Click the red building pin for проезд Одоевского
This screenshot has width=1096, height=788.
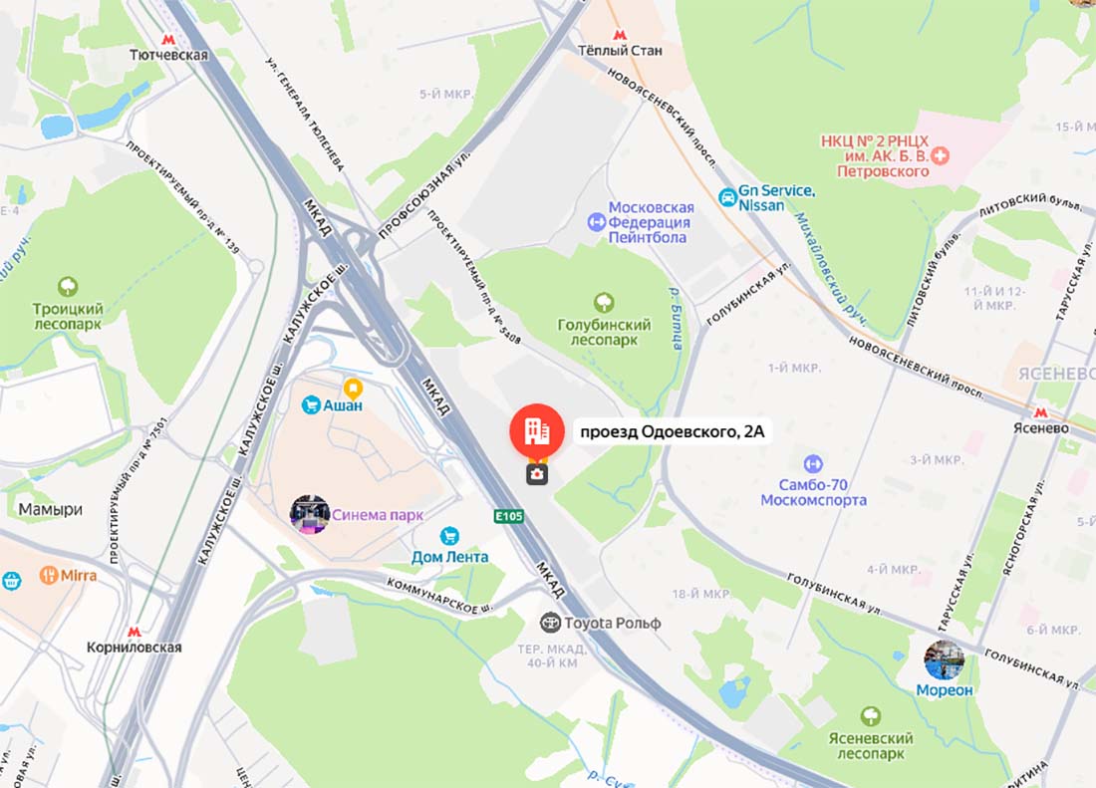[x=537, y=431]
